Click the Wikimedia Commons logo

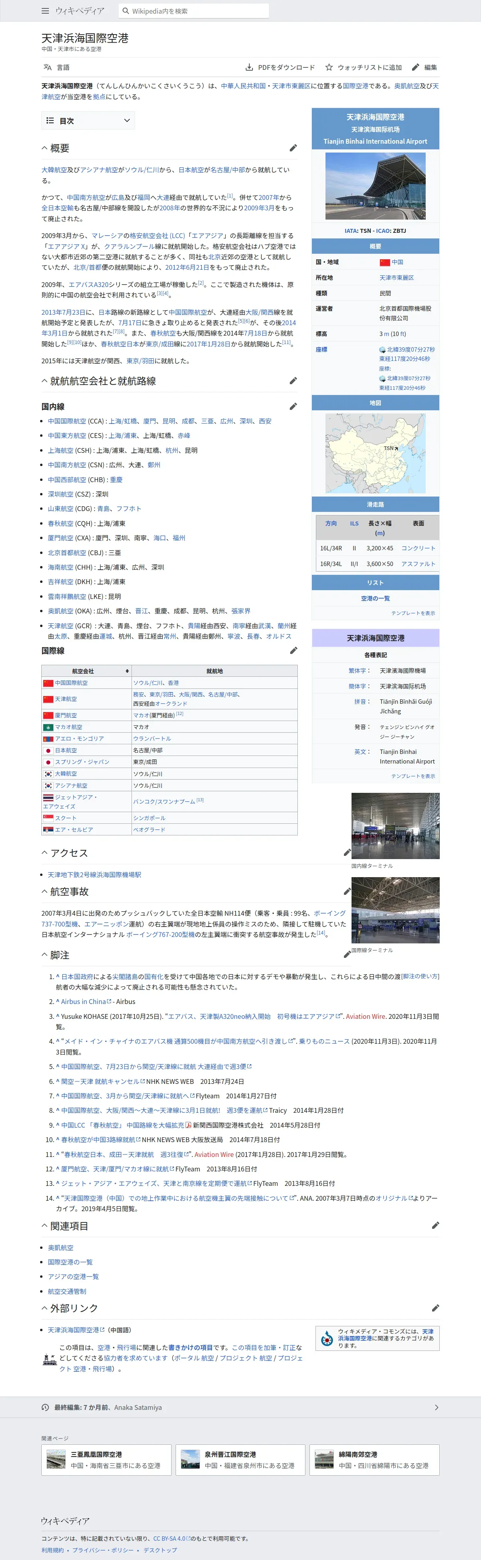point(327,1338)
